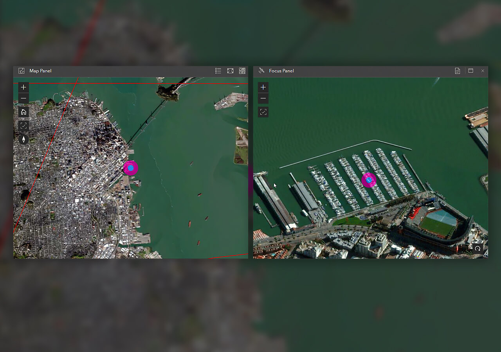Click the Map Panel title icon
Image resolution: width=501 pixels, height=352 pixels.
click(22, 71)
